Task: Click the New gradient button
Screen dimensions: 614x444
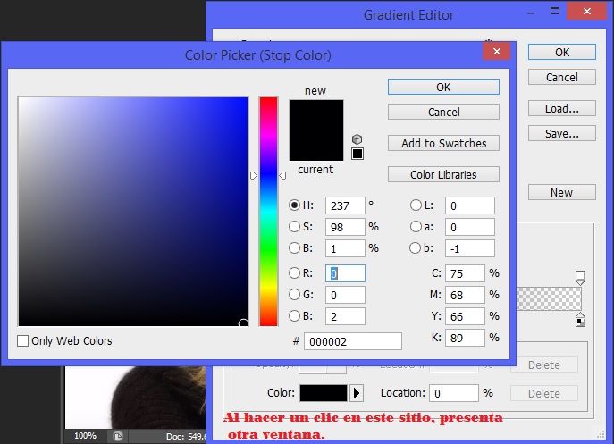Action: pos(561,192)
